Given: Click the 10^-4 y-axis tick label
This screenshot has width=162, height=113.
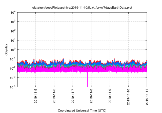Looking at the screenshot, I should click(x=13, y=87).
